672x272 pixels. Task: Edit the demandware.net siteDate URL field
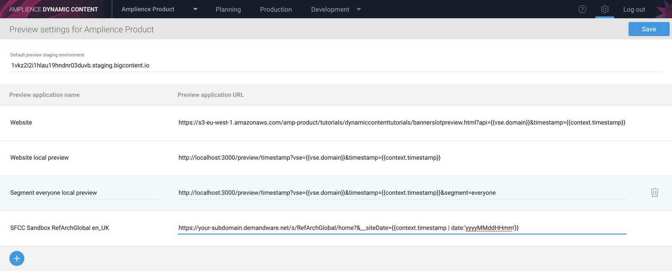pos(402,228)
